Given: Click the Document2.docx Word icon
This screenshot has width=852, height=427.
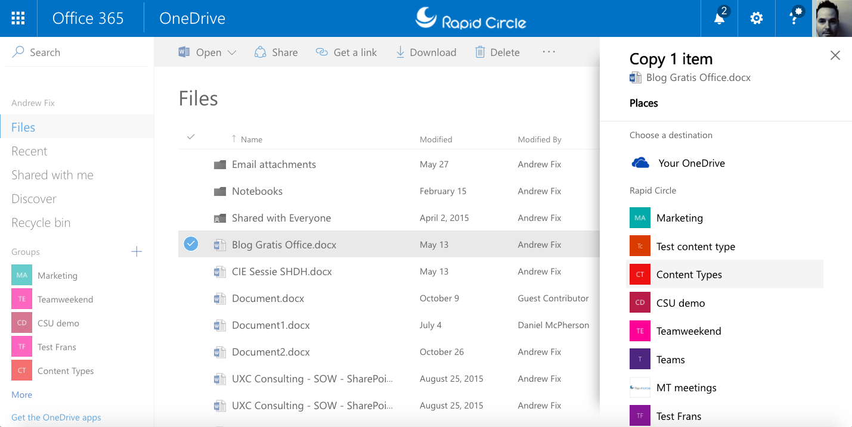Looking at the screenshot, I should click(x=220, y=352).
